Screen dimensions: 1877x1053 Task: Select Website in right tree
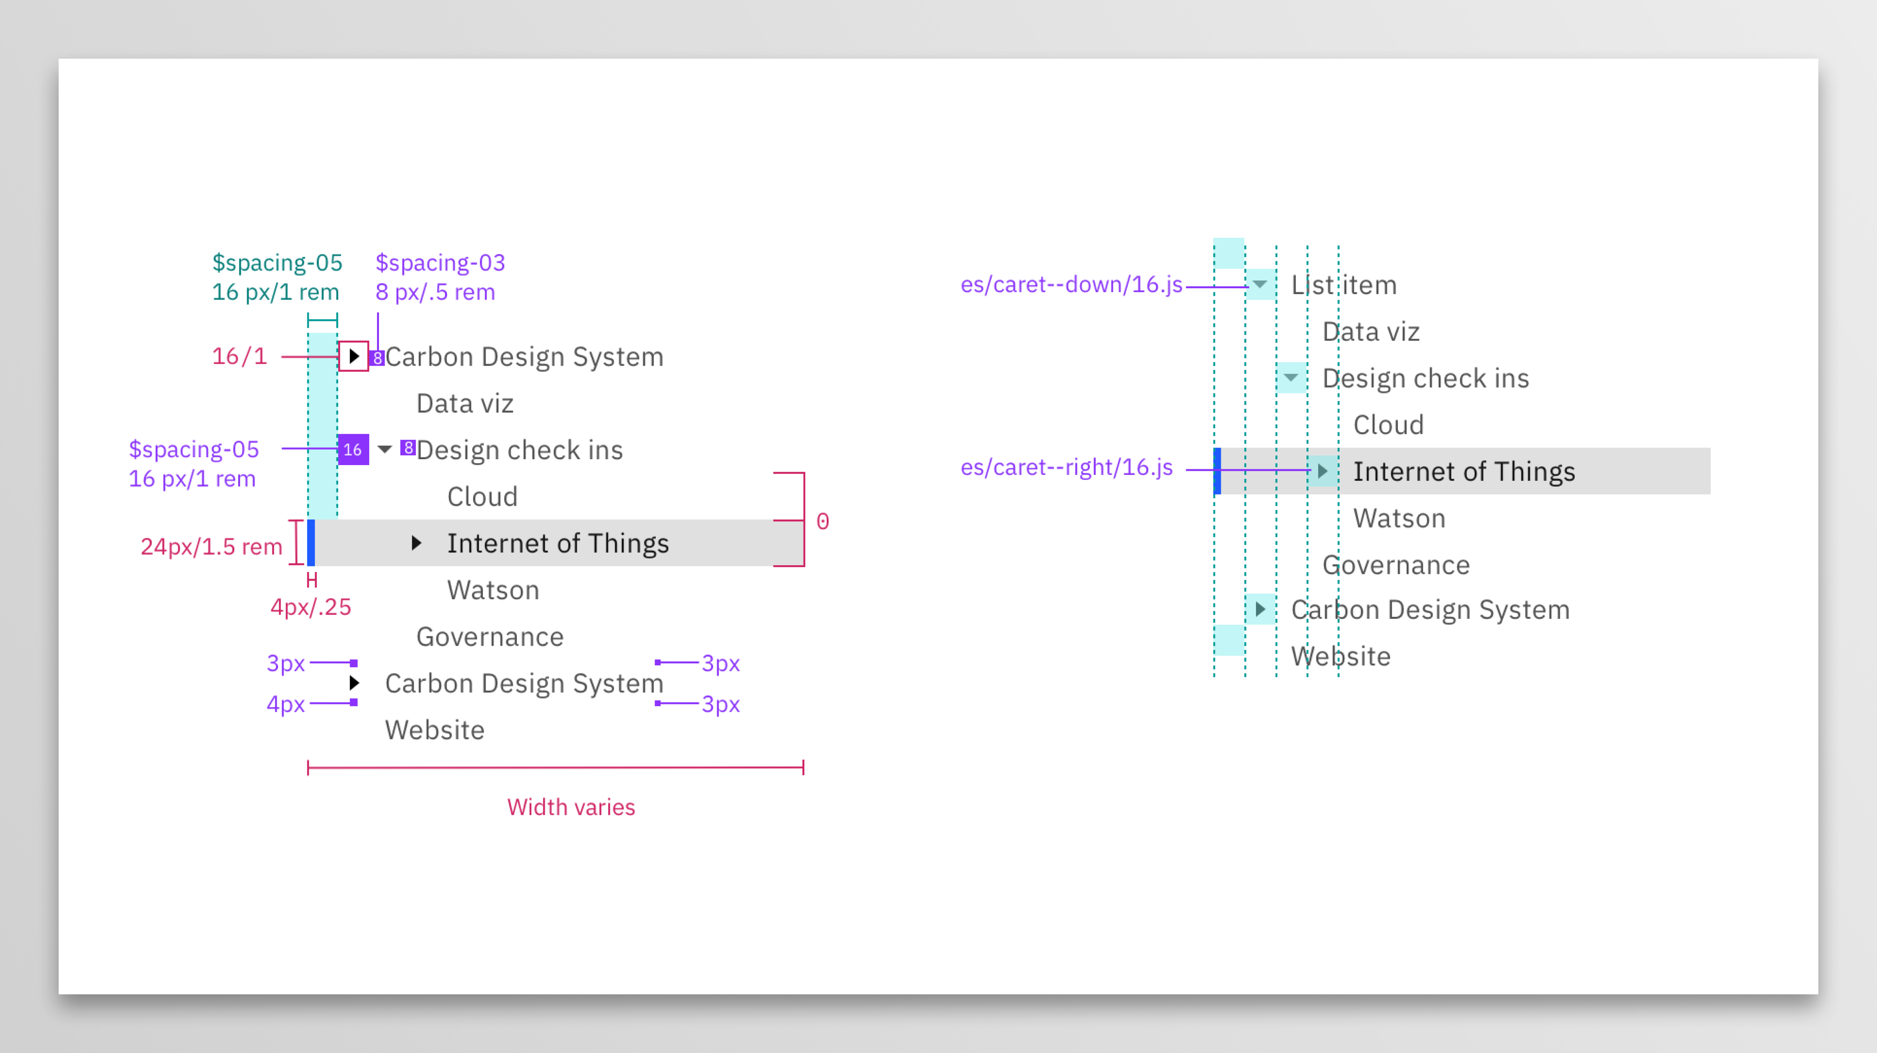click(1341, 657)
